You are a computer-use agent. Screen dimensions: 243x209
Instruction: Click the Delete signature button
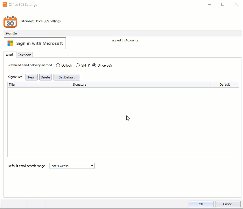point(45,77)
